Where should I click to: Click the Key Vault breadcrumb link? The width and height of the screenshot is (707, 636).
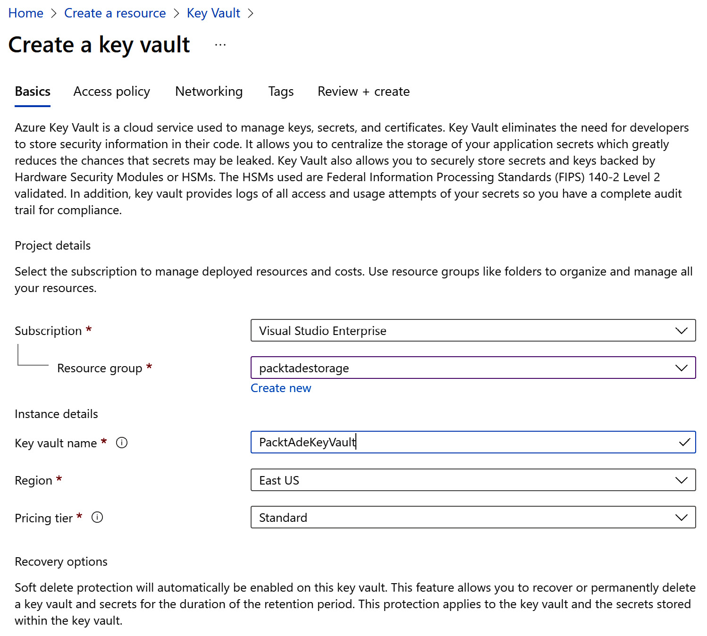pyautogui.click(x=213, y=13)
